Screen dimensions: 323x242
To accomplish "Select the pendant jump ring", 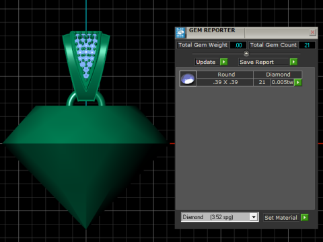I will pyautogui.click(x=71, y=99).
